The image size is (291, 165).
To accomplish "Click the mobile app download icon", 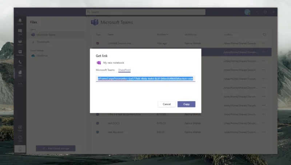I will coord(20,149).
